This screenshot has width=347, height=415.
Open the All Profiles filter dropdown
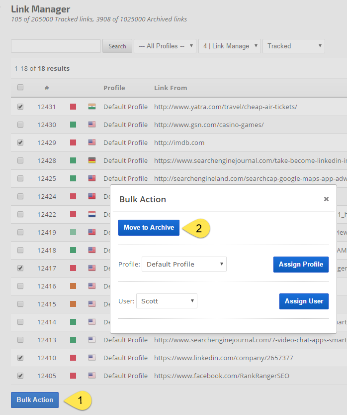(165, 46)
